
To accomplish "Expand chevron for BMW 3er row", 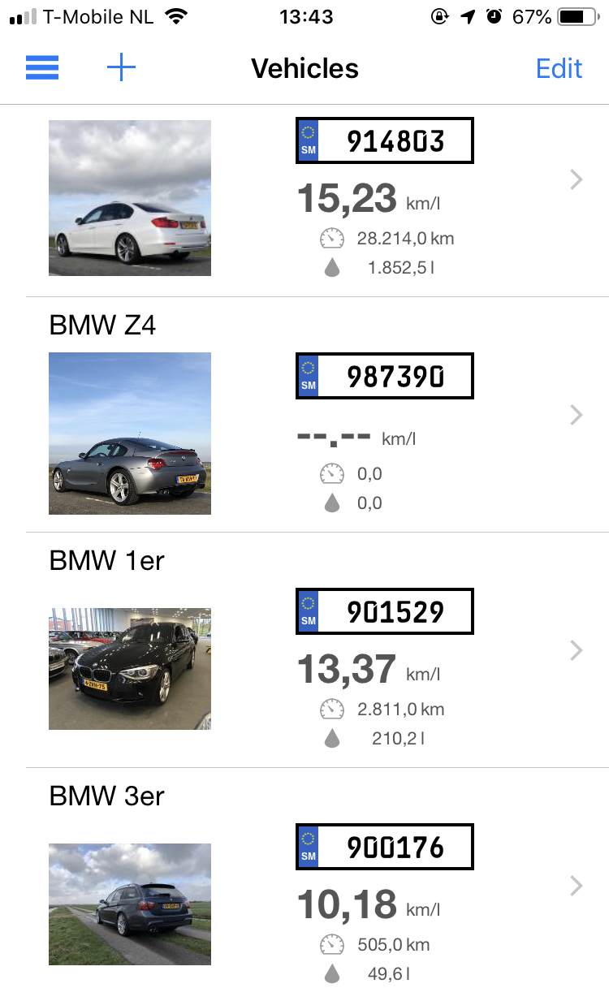I will tap(577, 886).
